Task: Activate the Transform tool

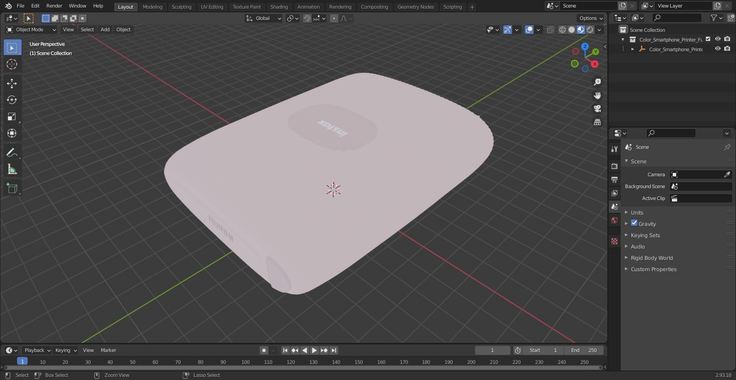Action: pyautogui.click(x=12, y=133)
